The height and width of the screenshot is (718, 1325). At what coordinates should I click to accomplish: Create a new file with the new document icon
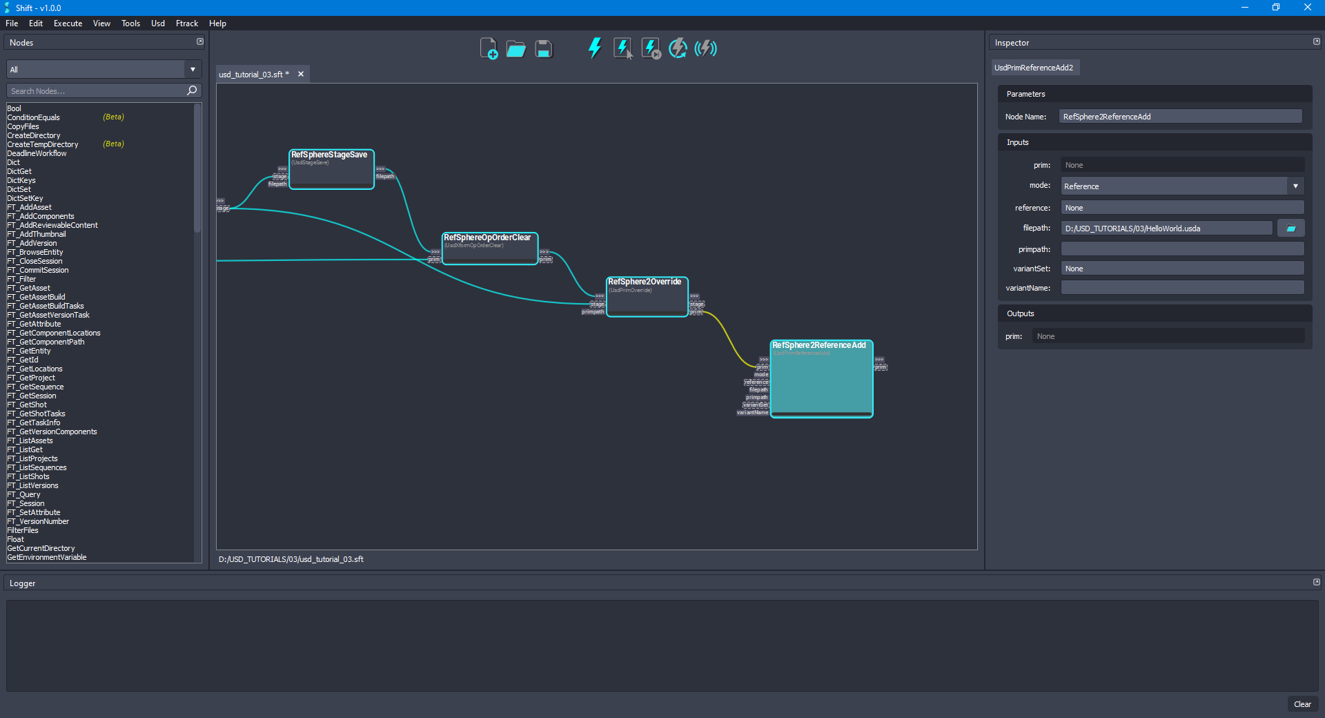489,48
